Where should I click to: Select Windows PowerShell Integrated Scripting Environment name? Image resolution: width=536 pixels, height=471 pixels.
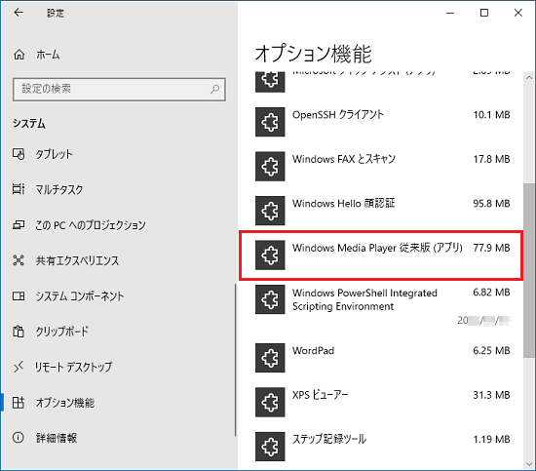(x=364, y=299)
